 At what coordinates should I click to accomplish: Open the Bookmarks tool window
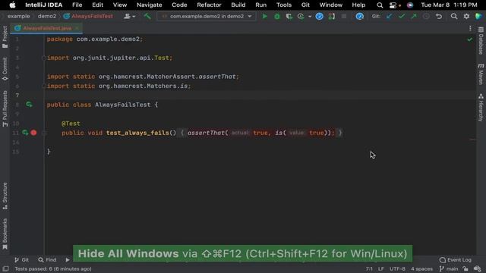(5, 234)
